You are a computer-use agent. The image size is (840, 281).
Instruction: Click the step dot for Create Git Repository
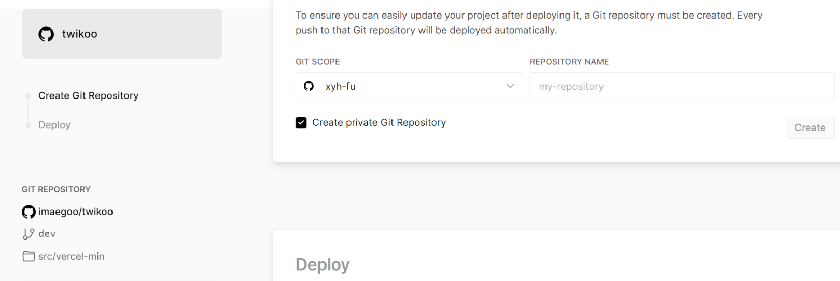[x=29, y=96]
